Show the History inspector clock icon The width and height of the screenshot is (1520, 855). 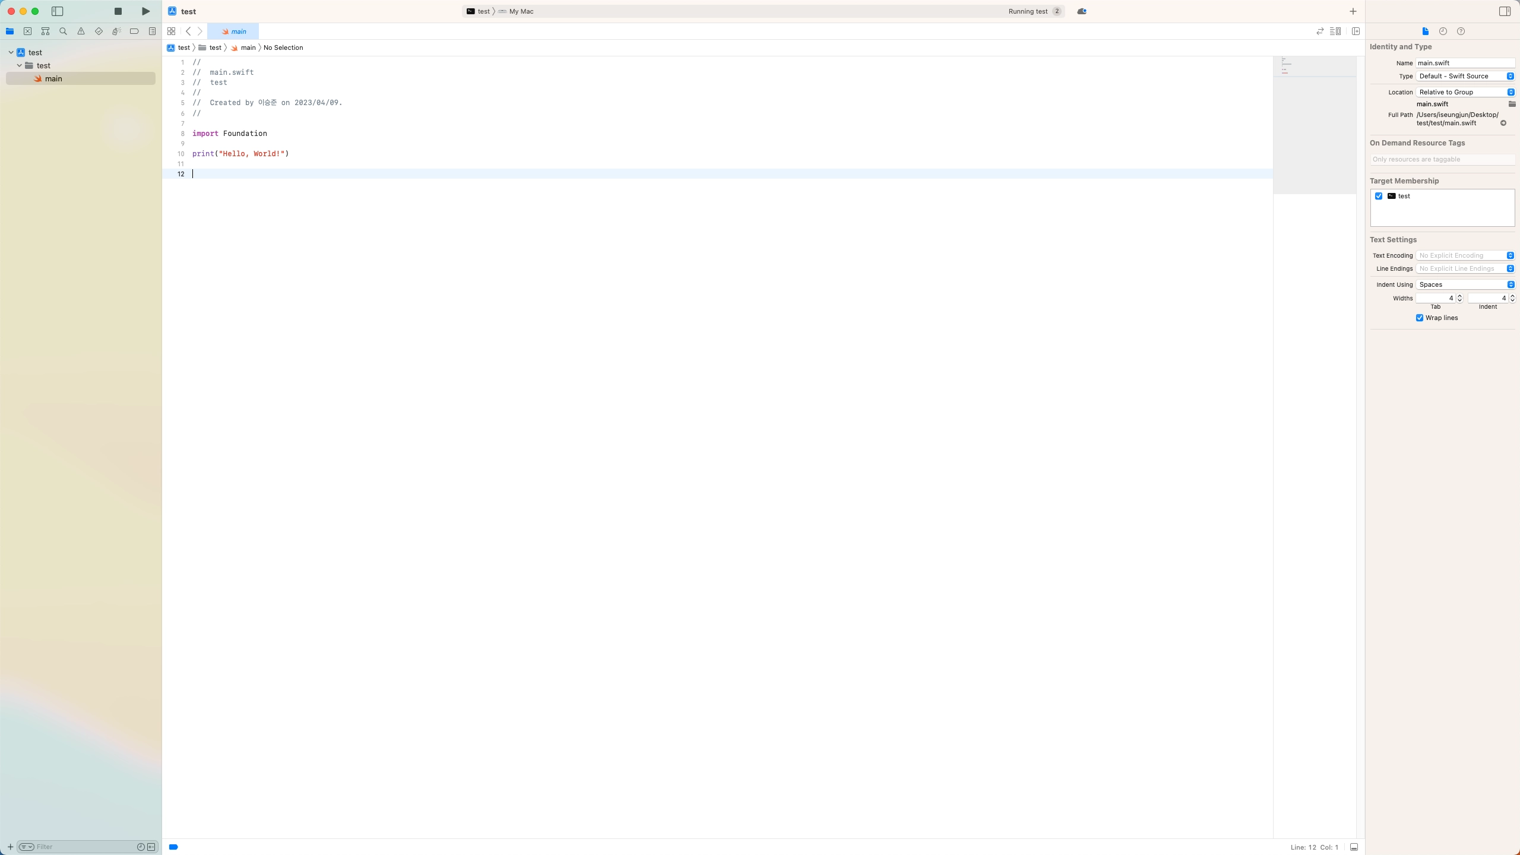1443,31
